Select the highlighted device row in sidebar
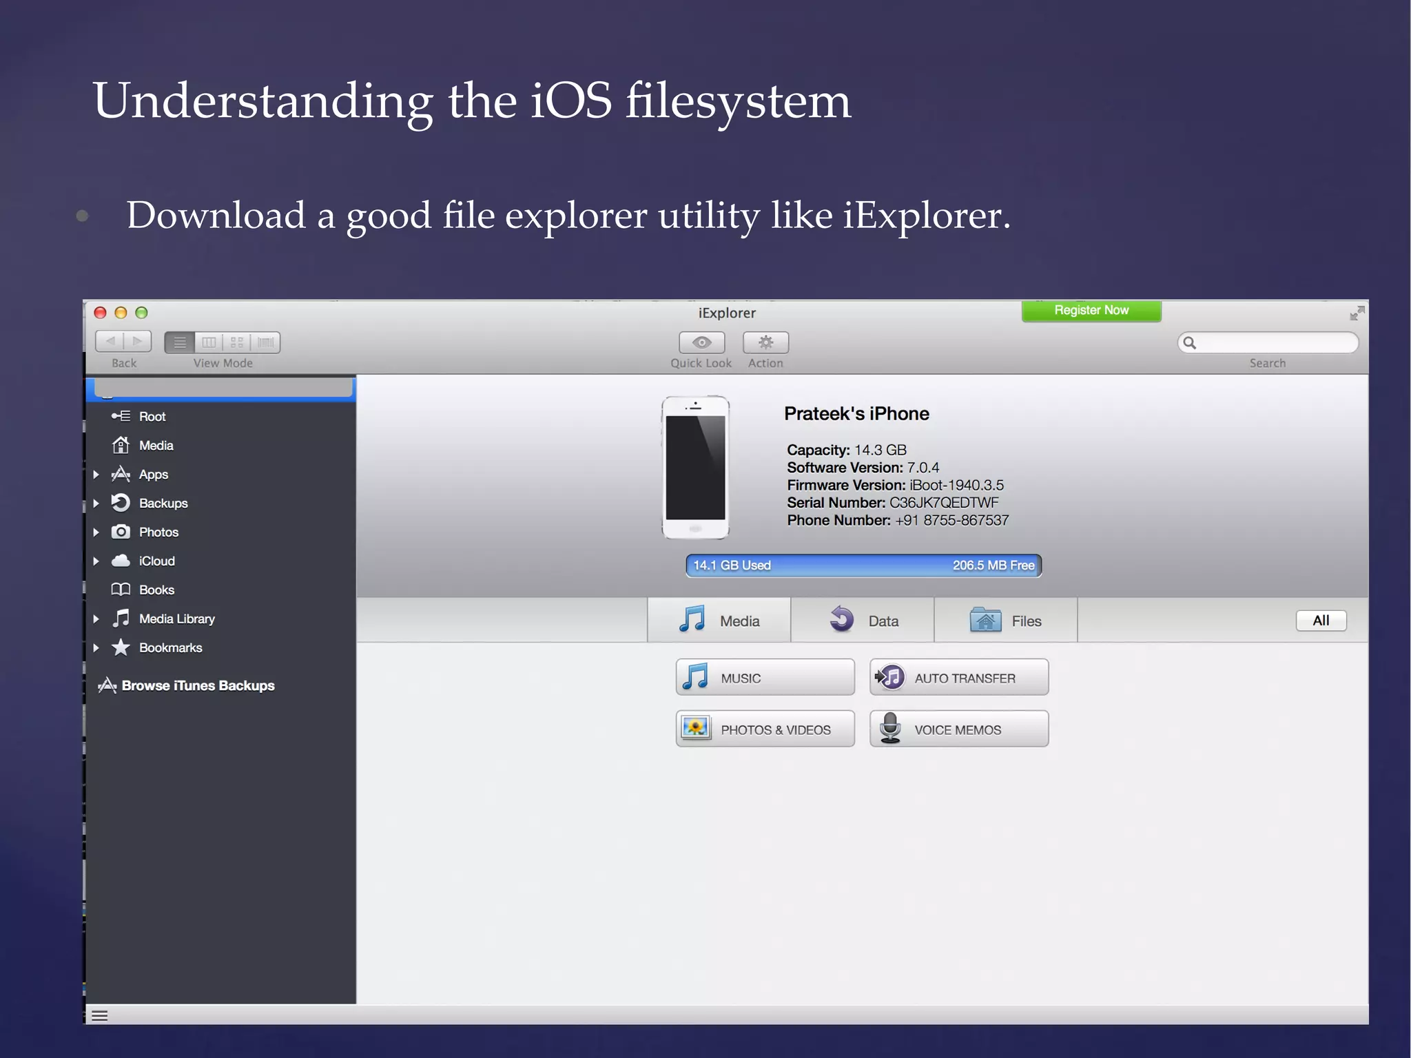The width and height of the screenshot is (1411, 1058). 220,388
